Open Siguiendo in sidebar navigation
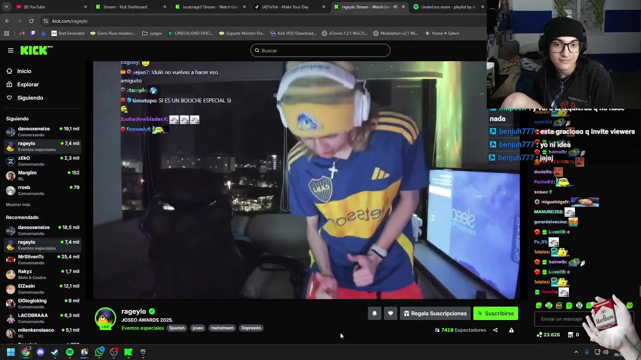 tap(30, 98)
